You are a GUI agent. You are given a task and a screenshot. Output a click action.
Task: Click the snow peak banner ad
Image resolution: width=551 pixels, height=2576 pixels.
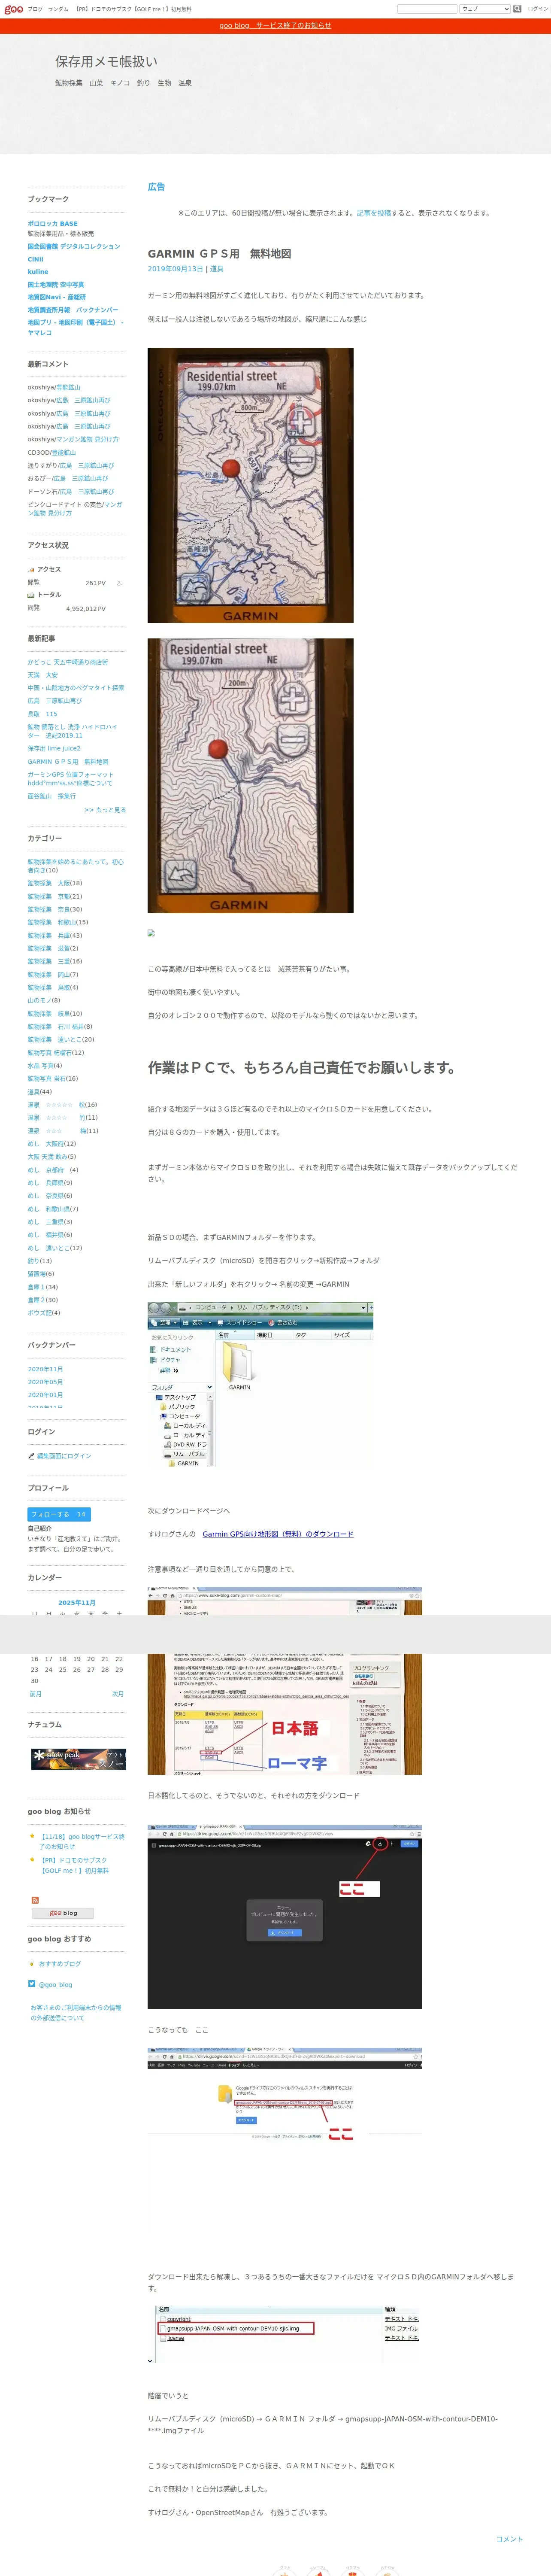(x=78, y=1760)
